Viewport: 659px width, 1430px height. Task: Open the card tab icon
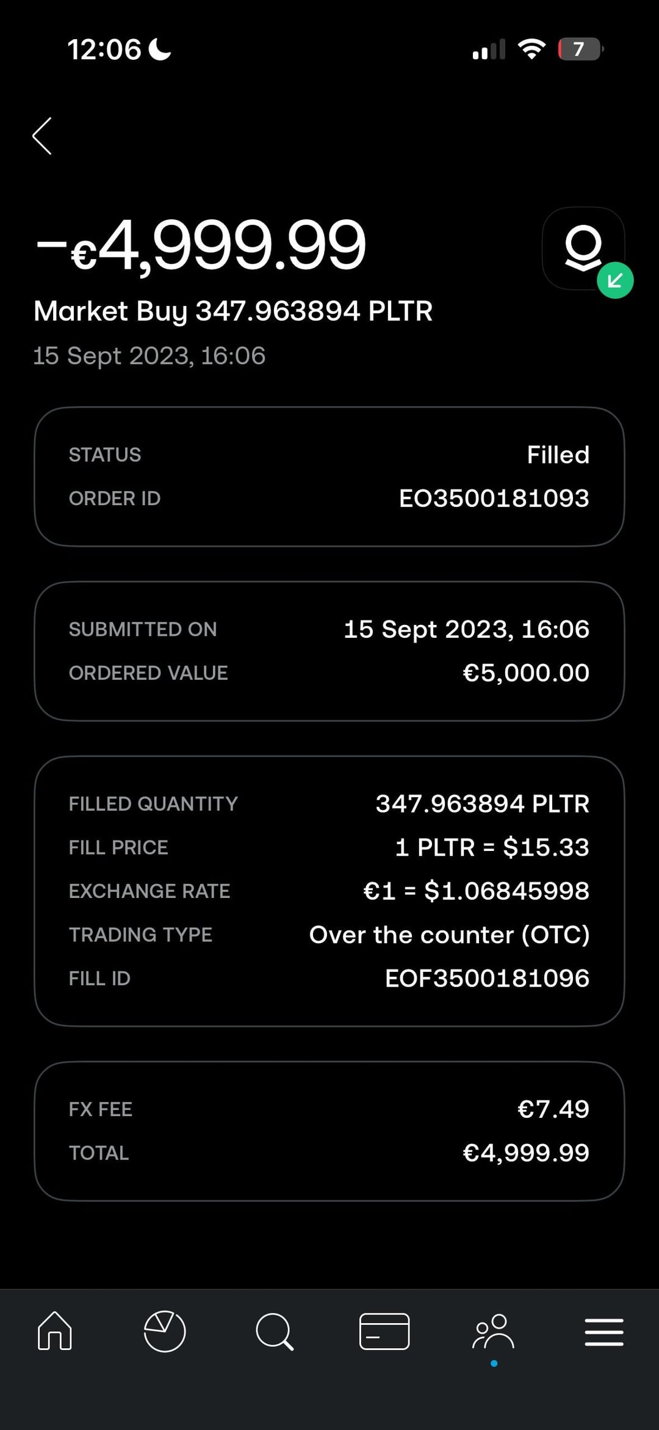tap(384, 1330)
